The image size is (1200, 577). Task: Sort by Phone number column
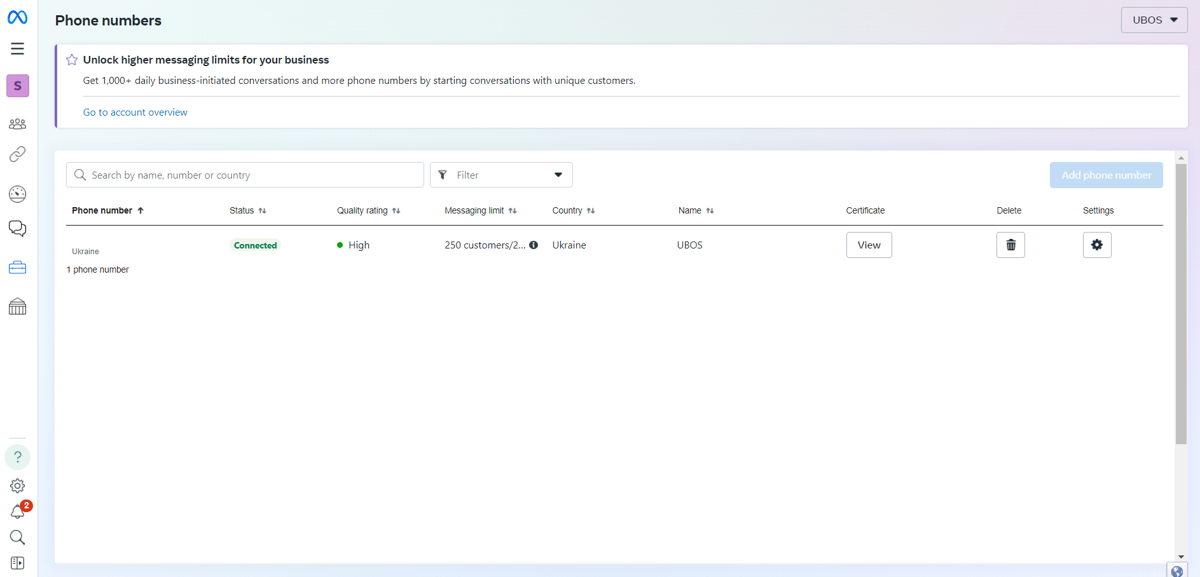108,210
